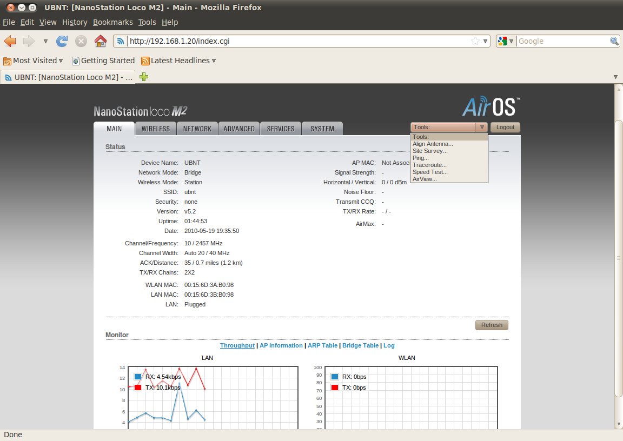This screenshot has height=441, width=623.
Task: Open the NETWORK tab
Action: 197,129
